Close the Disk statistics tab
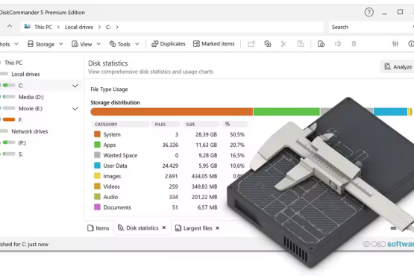 click(x=164, y=228)
